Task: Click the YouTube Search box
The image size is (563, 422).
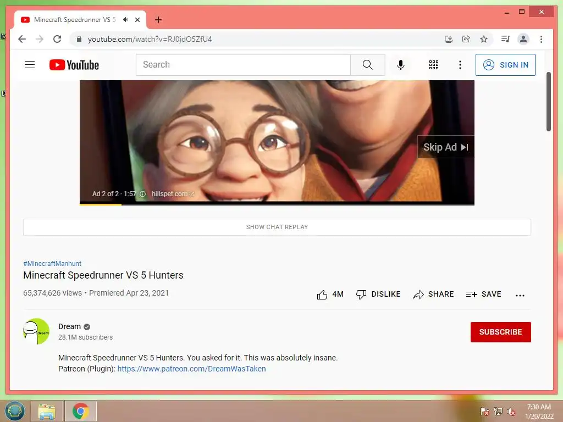Action: pyautogui.click(x=243, y=65)
